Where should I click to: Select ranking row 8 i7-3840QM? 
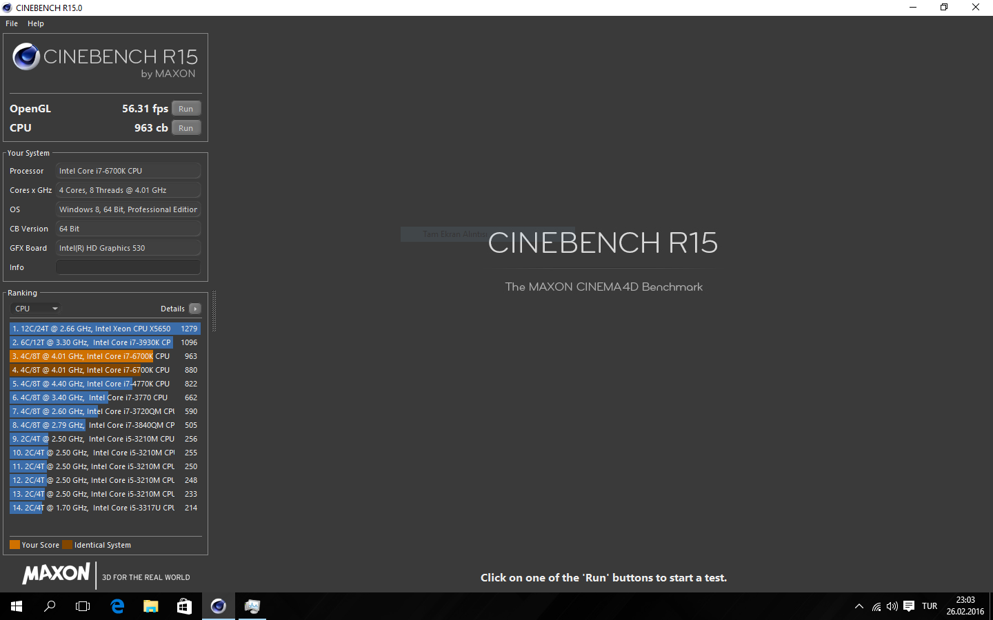coord(105,425)
